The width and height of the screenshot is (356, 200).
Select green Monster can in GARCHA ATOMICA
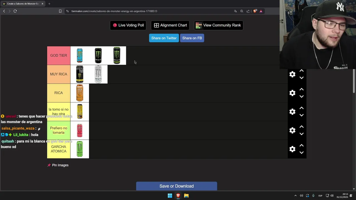click(x=80, y=149)
